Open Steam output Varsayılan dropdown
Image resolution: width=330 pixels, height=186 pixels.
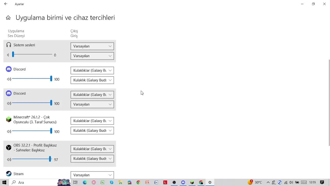[x=92, y=175]
